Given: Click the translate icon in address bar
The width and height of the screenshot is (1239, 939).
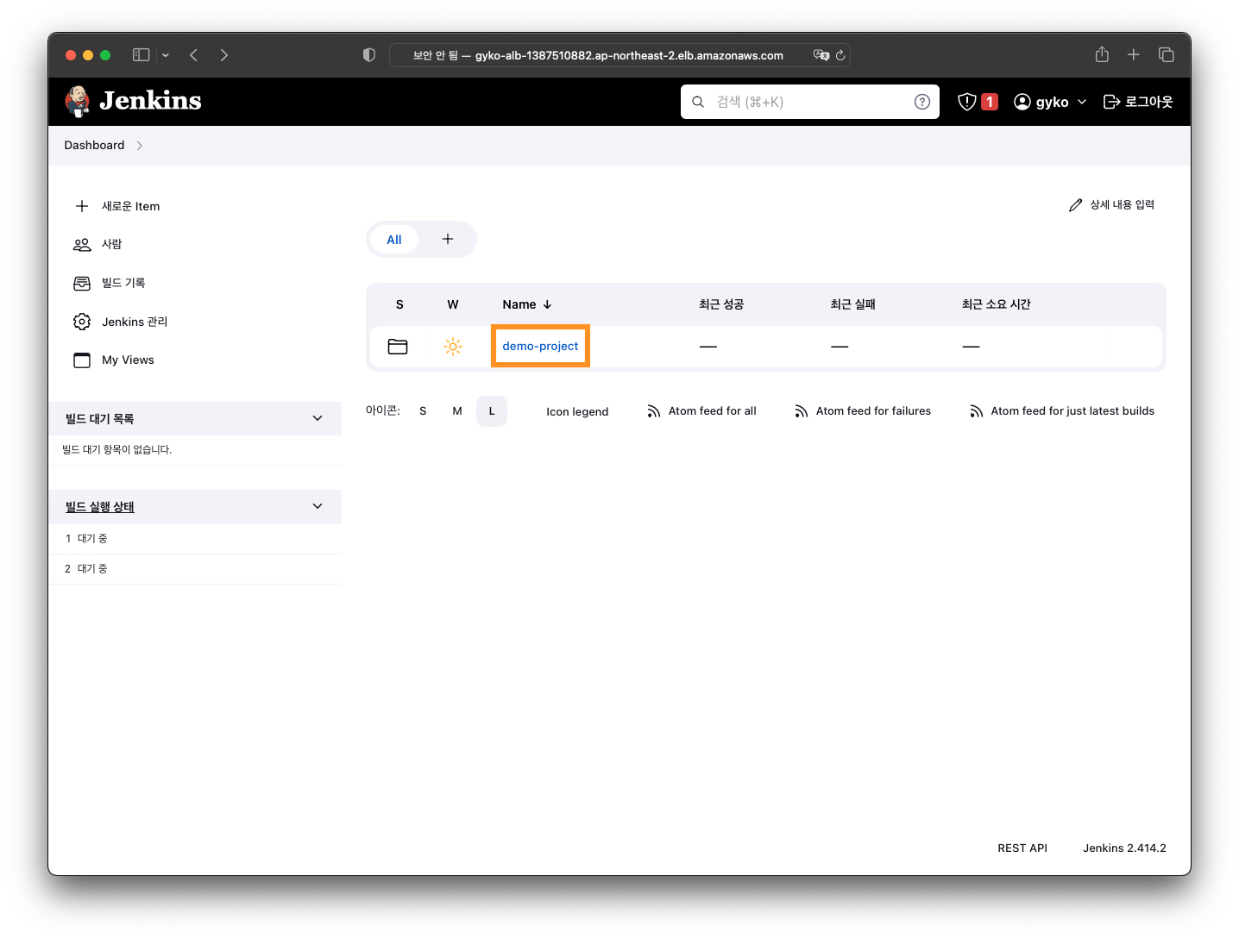Looking at the screenshot, I should point(821,55).
